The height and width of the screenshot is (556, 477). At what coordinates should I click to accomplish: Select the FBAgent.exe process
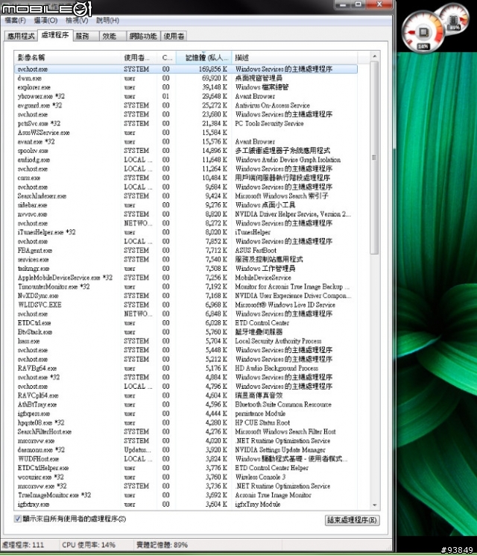click(186, 250)
